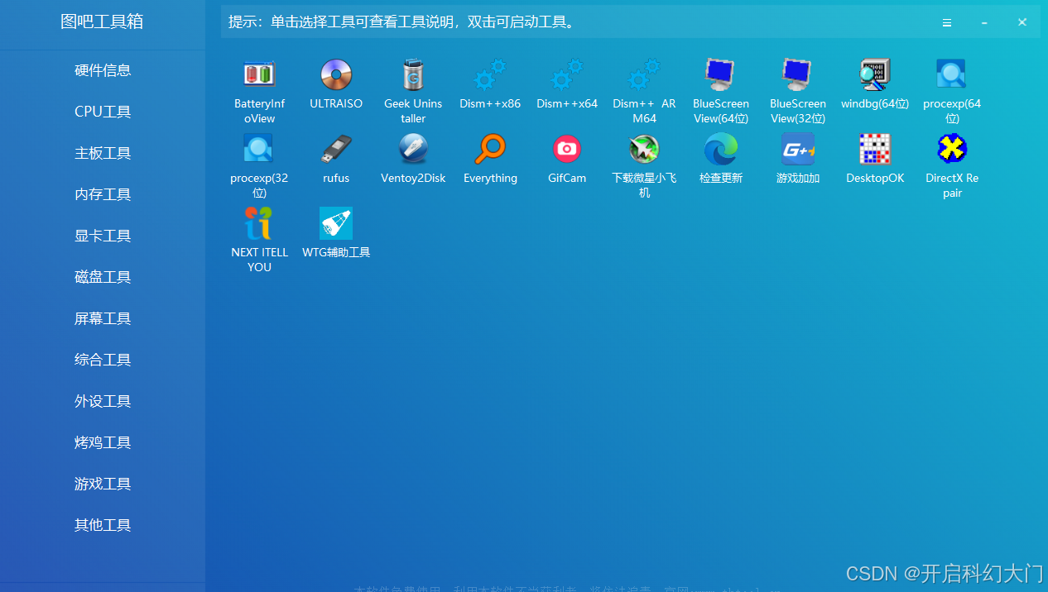Select the Dism++x86 gear icon
Viewport: 1048px width, 592px height.
coord(490,74)
